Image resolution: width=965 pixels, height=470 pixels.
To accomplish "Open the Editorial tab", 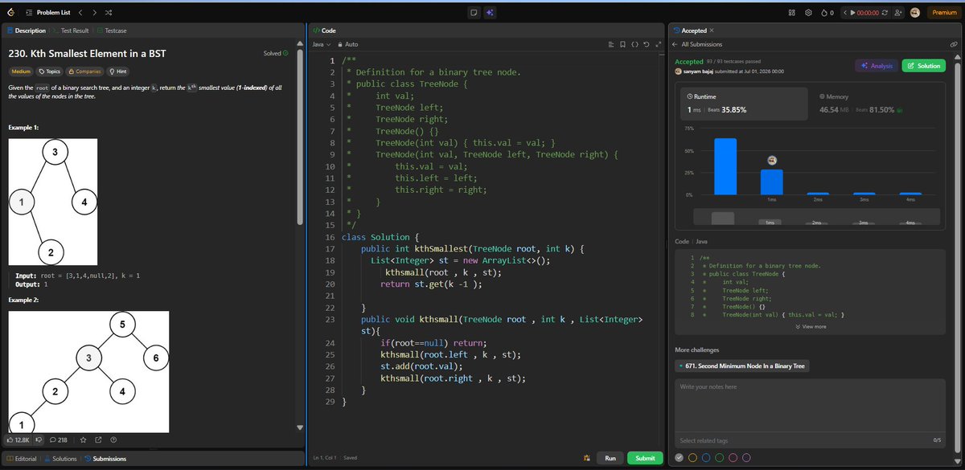I will [x=22, y=459].
